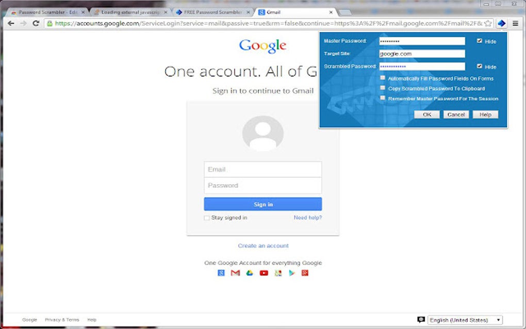The width and height of the screenshot is (526, 329).
Task: Open the red Google+ icon at row end
Action: pos(305,273)
